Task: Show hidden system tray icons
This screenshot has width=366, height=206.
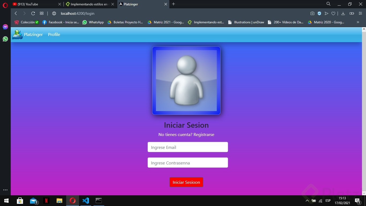Action: (307, 201)
